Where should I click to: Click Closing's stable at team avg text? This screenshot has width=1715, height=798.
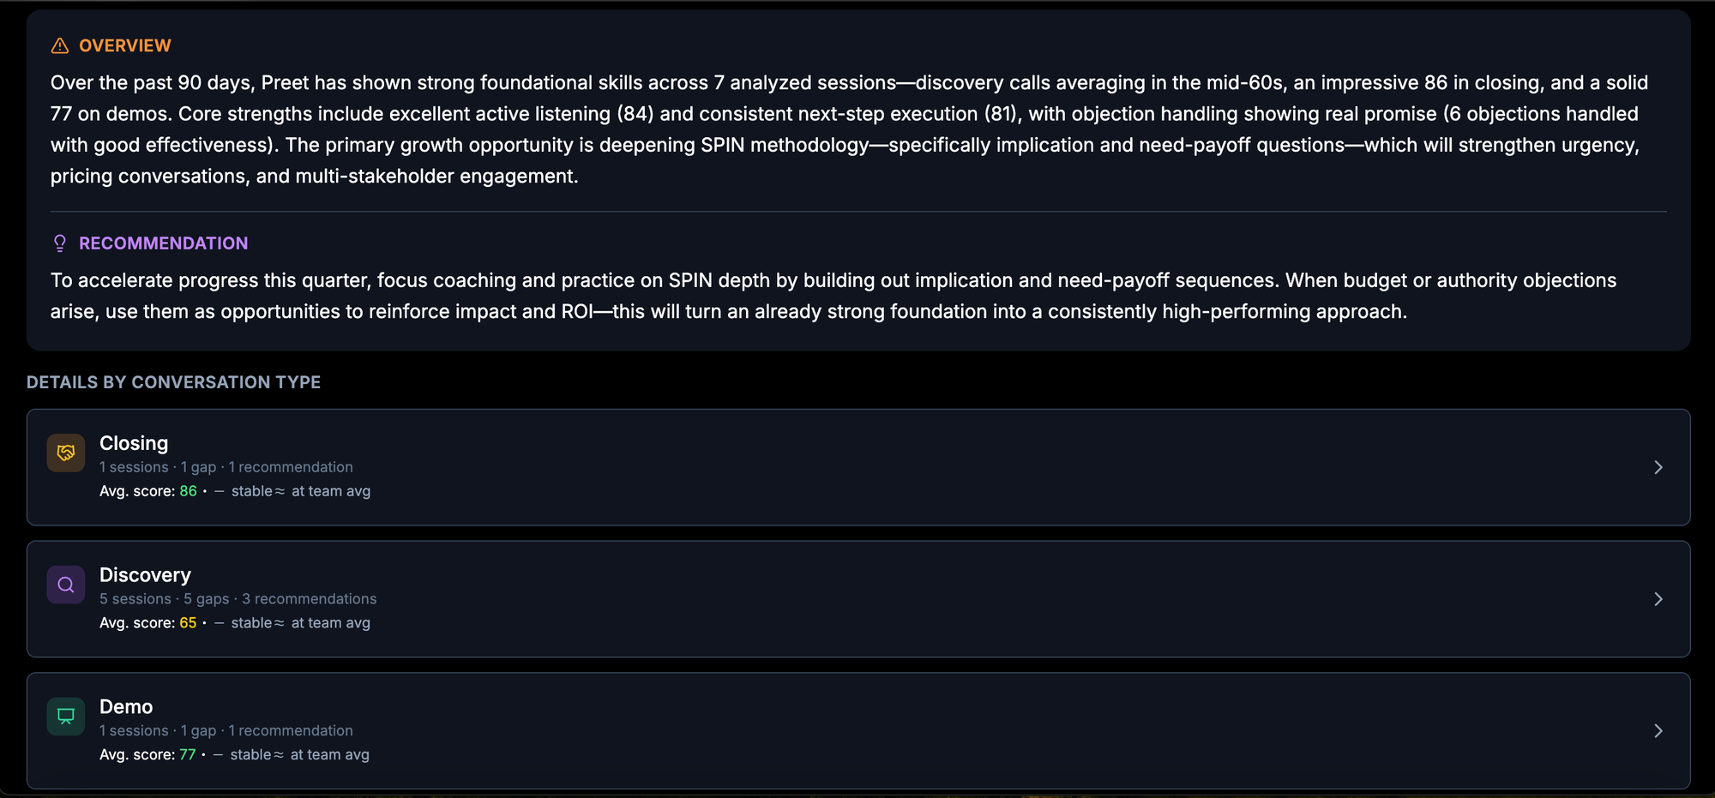point(300,491)
